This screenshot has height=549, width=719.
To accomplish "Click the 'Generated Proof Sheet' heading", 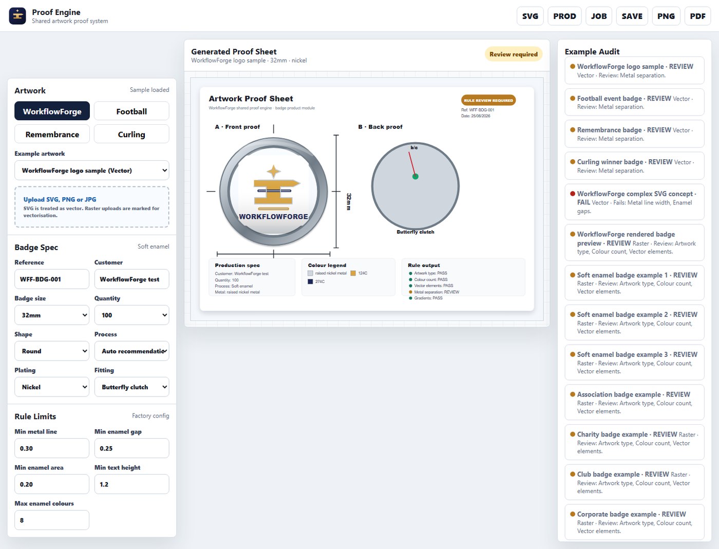I will 234,52.
